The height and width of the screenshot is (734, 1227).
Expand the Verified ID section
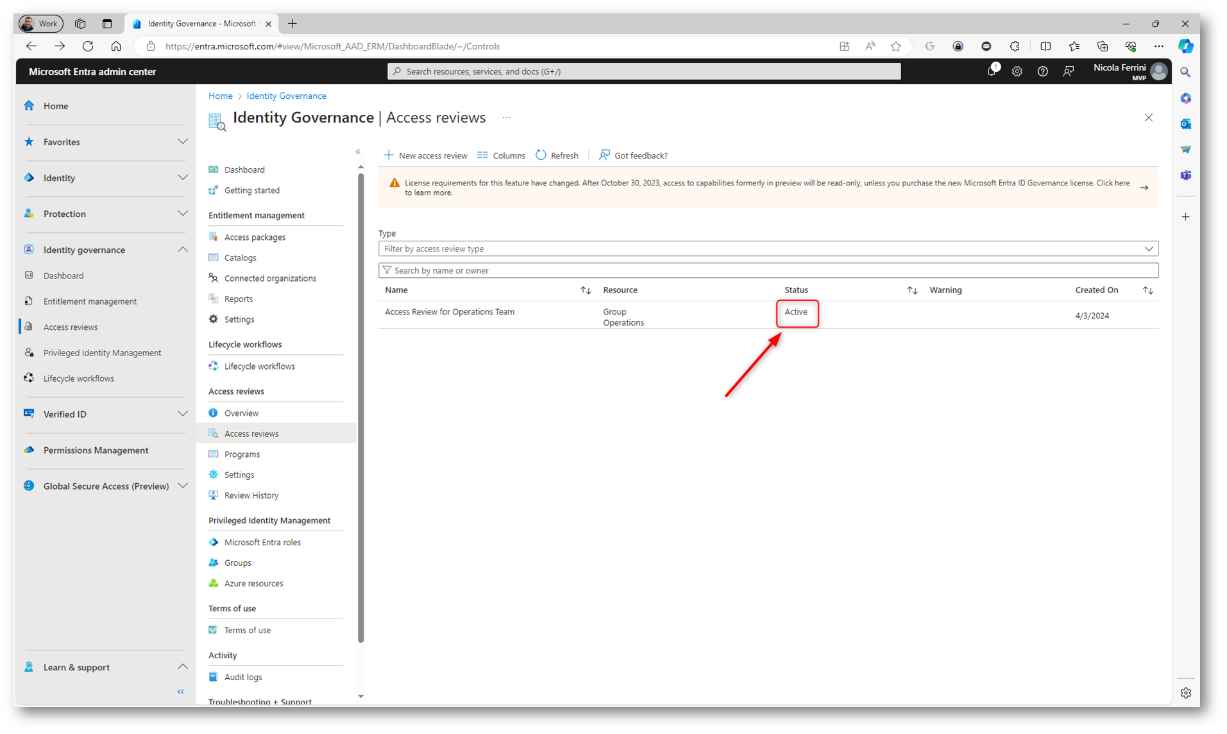coord(183,414)
